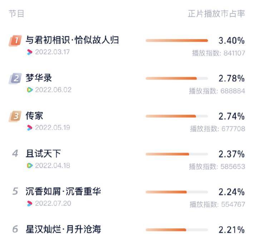The width and height of the screenshot is (255, 234).
Task: Click the rank 2 silver badge icon
Action: (x=15, y=78)
